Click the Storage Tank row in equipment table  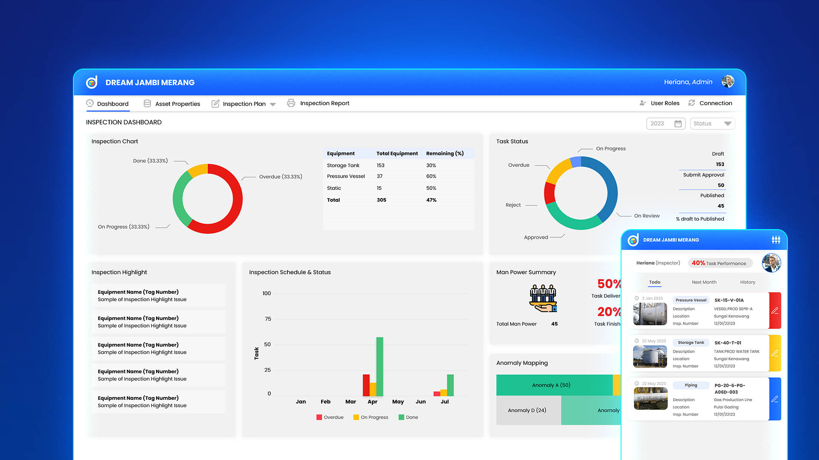pos(398,165)
